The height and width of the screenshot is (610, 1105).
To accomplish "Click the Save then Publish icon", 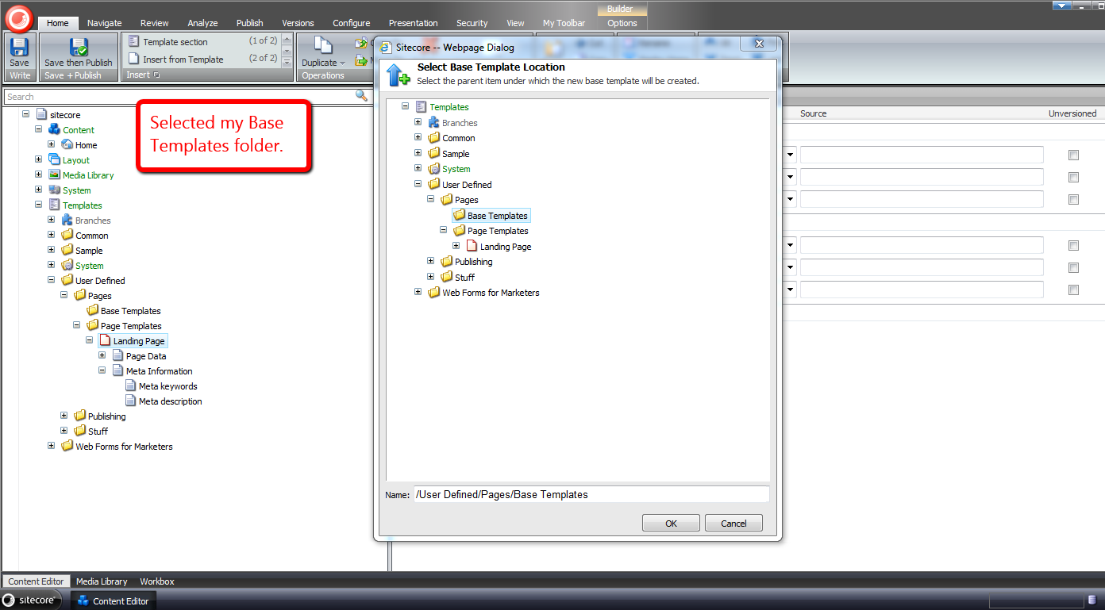I will pyautogui.click(x=79, y=48).
